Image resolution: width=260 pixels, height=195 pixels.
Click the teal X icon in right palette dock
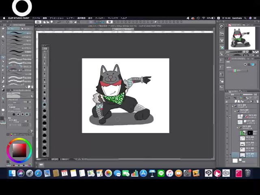(x=222, y=48)
